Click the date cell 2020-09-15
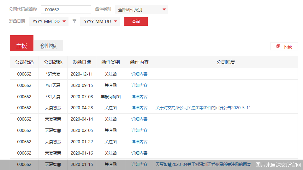Viewport: 303px width, 170px height. tap(82, 85)
